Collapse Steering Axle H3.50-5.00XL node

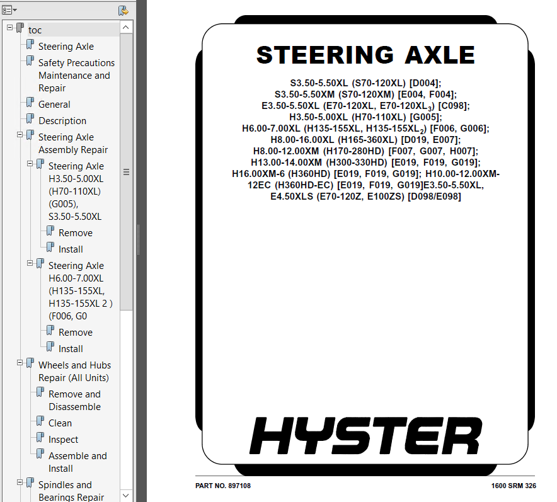(30, 164)
